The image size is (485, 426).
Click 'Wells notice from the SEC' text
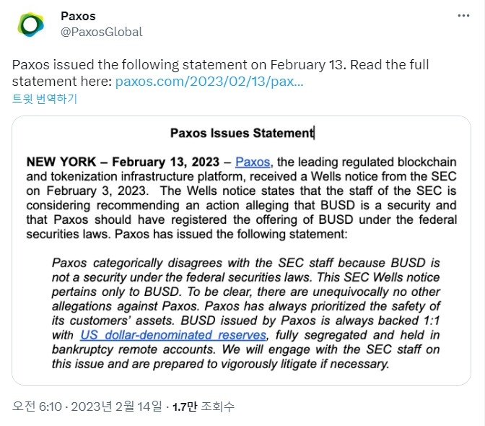383,176
